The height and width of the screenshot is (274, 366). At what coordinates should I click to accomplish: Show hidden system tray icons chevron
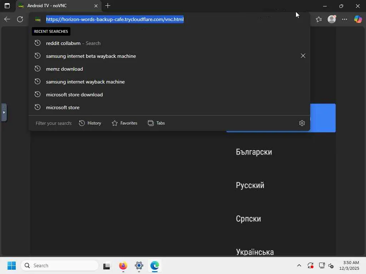pyautogui.click(x=299, y=265)
